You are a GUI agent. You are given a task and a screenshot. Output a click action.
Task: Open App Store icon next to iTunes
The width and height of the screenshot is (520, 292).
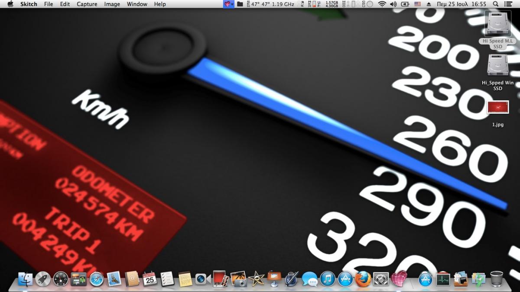(345, 279)
